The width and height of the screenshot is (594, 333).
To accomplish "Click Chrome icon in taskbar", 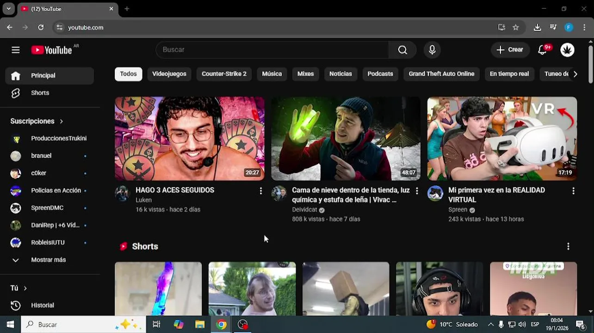I will pos(222,324).
